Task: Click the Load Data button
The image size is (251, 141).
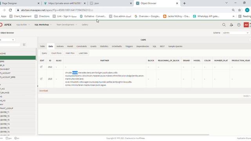Action: coord(83,53)
